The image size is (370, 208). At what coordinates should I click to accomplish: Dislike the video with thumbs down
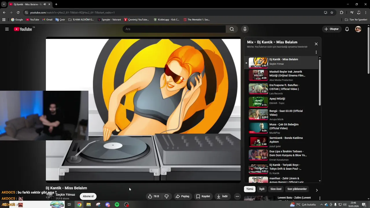166,196
